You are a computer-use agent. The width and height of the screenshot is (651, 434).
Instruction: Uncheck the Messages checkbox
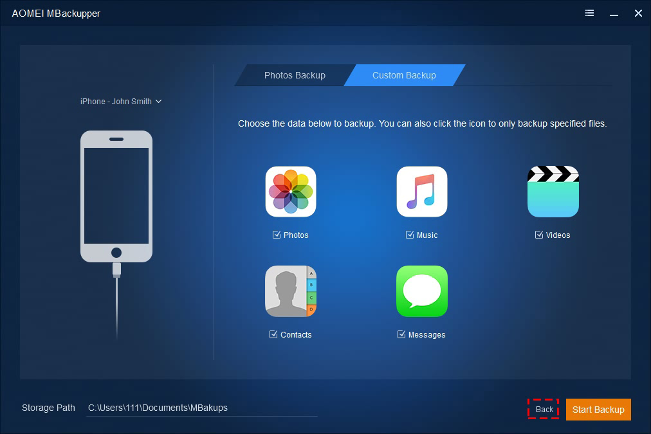[x=401, y=334]
